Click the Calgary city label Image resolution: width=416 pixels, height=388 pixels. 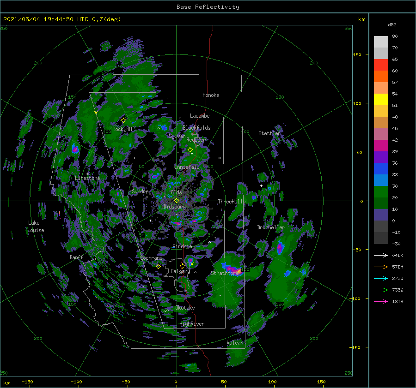180,271
